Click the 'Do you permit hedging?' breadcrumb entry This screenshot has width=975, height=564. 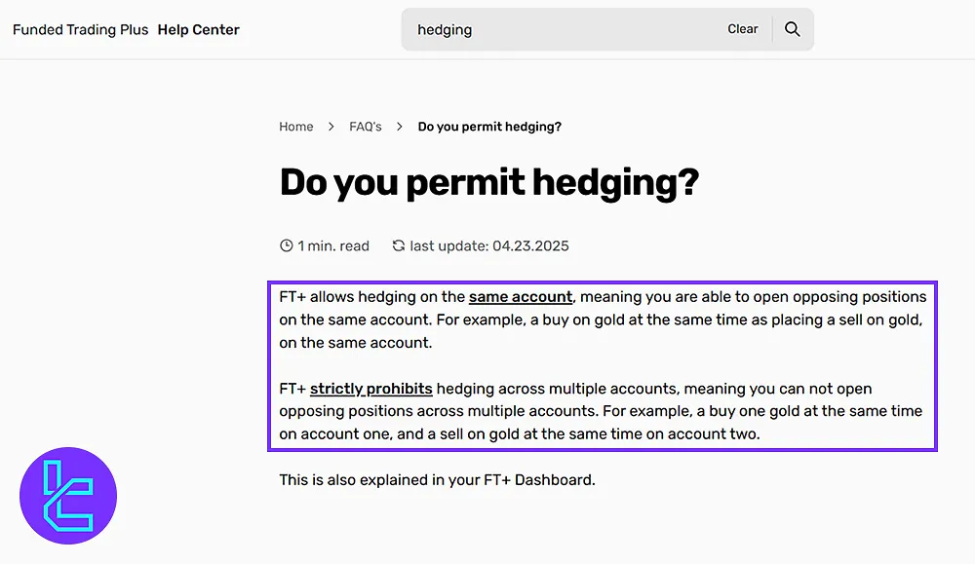(489, 126)
